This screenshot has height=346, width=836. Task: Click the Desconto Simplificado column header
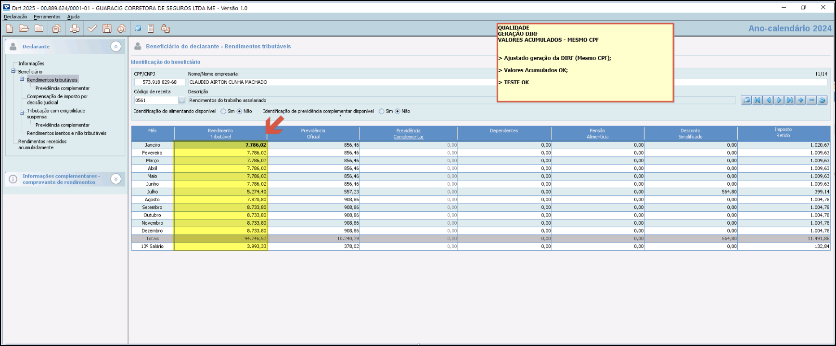691,134
